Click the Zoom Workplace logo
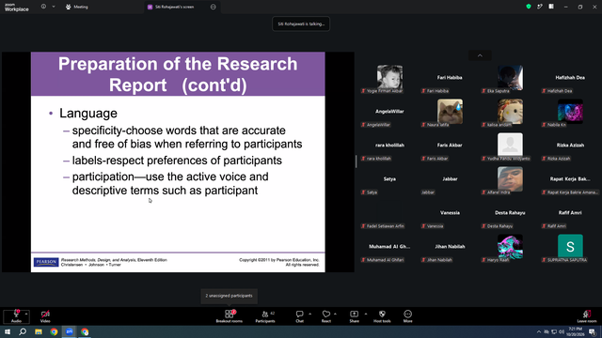This screenshot has height=338, width=602. (17, 7)
